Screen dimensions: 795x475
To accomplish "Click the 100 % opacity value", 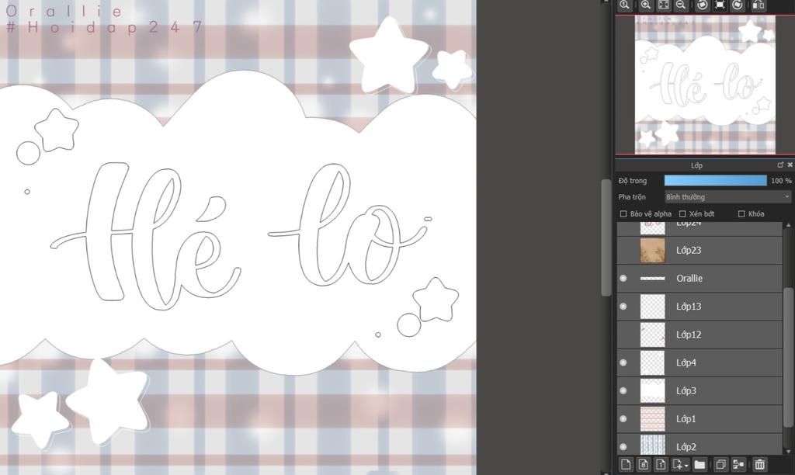I will point(781,181).
